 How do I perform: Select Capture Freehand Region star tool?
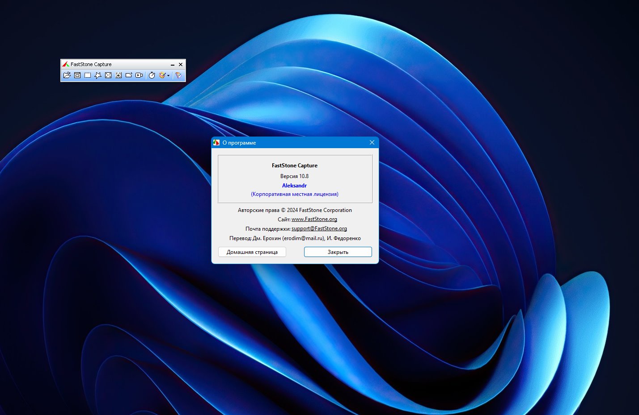(98, 75)
